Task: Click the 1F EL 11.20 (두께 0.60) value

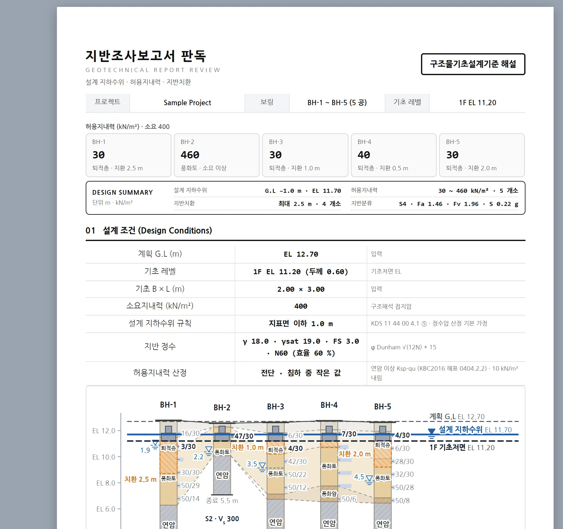Action: [301, 272]
